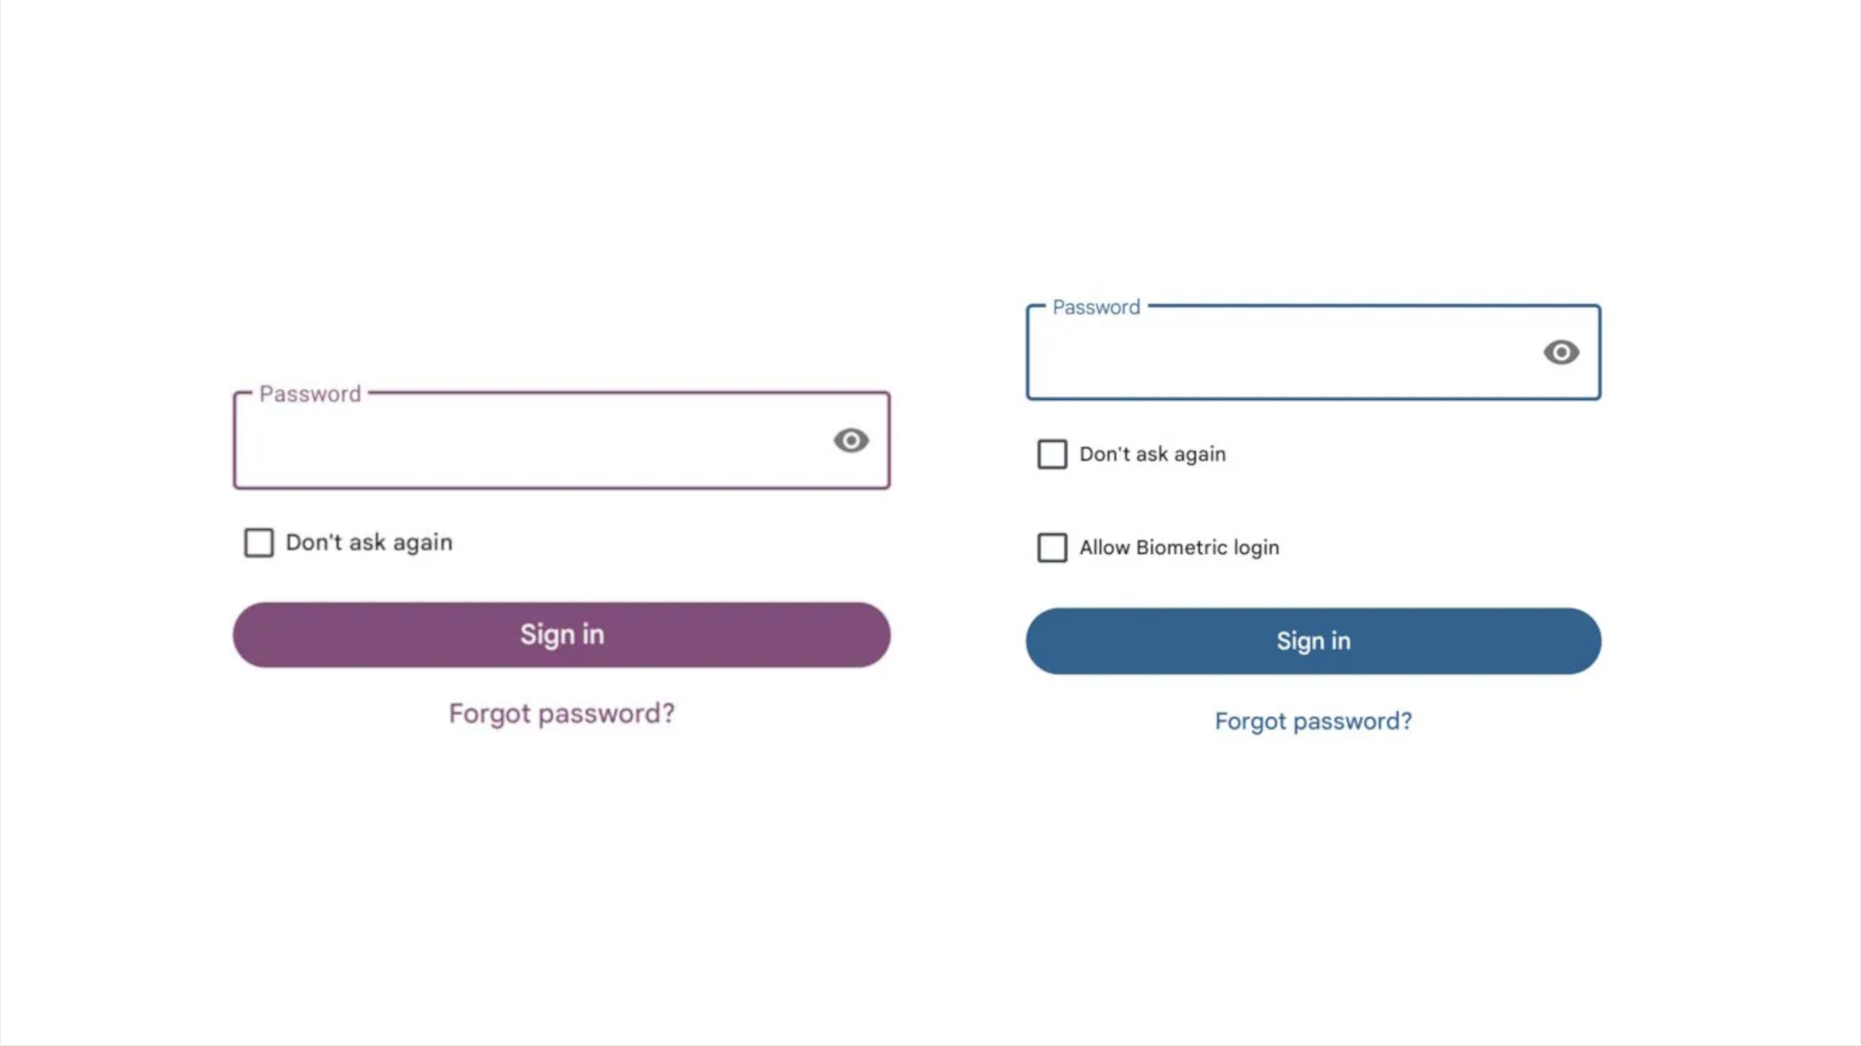
Task: Toggle the eye icon beside the purple border
Action: pyautogui.click(x=851, y=441)
